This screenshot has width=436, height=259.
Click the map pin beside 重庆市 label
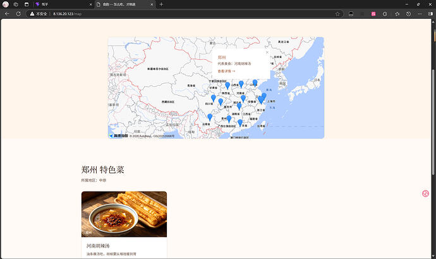coord(221,101)
